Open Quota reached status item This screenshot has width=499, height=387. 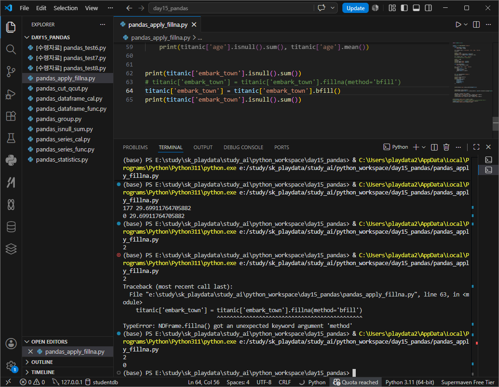click(355, 382)
